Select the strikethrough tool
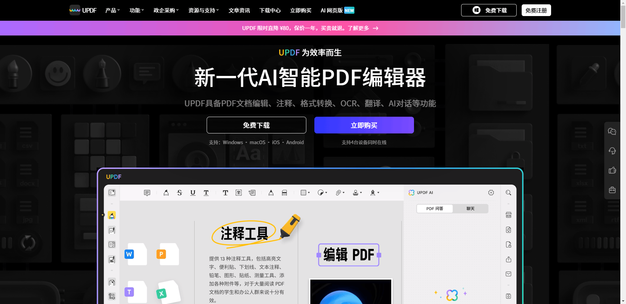This screenshot has width=626, height=304. coord(180,193)
